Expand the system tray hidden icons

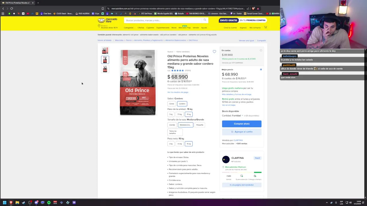pos(327,203)
